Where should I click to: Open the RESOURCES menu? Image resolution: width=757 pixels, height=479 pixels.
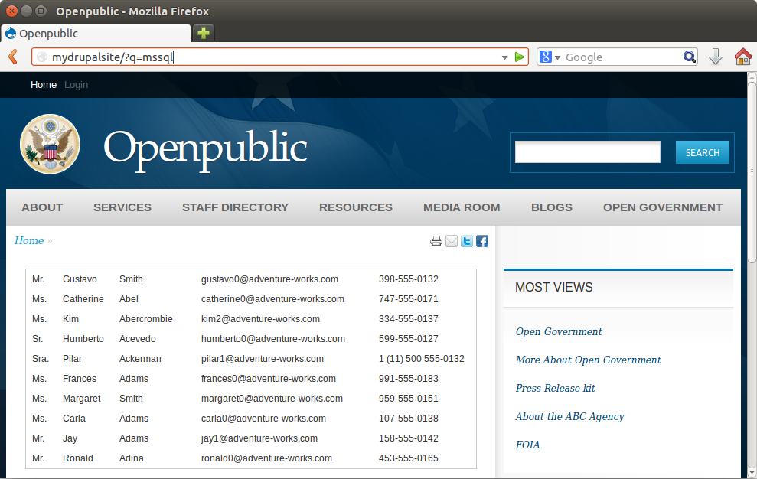click(x=356, y=207)
